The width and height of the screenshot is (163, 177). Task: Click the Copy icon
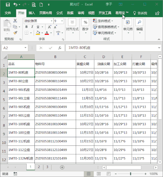coord(15,27)
